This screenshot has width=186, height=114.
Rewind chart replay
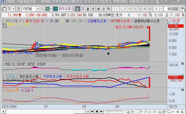(92, 112)
